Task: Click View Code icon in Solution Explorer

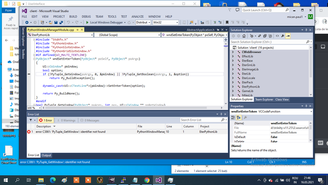Action: [277, 36]
